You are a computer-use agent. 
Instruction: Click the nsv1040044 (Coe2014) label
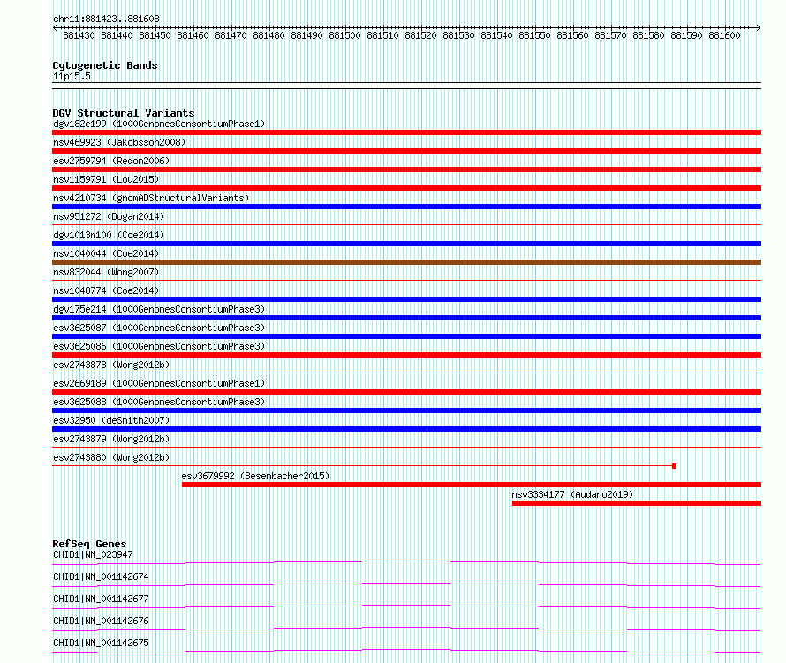106,253
